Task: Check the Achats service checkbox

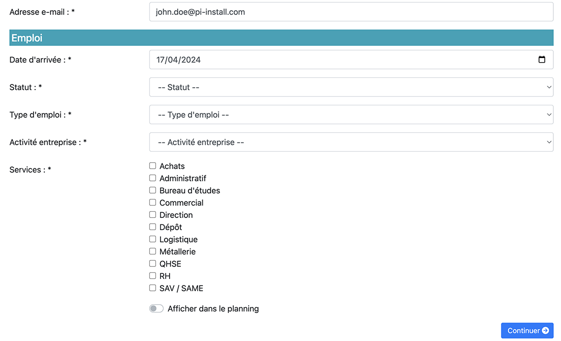Action: tap(153, 166)
